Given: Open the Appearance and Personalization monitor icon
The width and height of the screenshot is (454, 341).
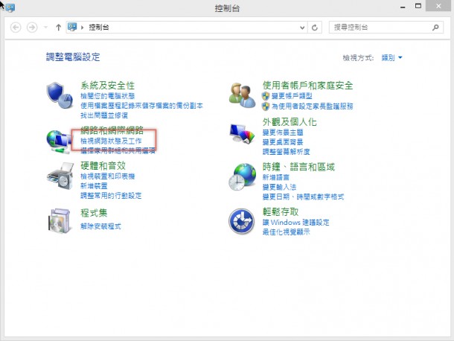Looking at the screenshot, I should pyautogui.click(x=242, y=133).
